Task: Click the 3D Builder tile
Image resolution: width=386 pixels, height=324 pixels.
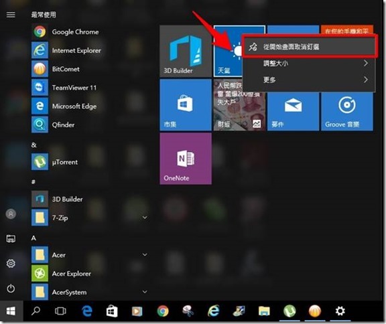Action: click(186, 51)
